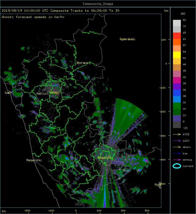
Task: Click the Mangalore city label
Action: 34,160
